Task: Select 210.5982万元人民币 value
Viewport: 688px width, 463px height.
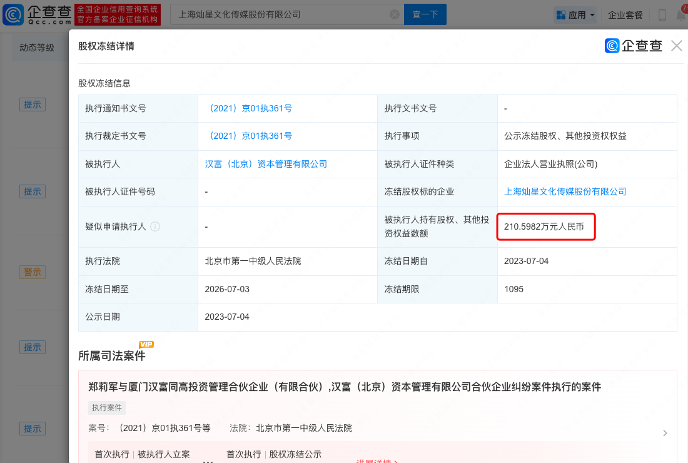Action: [544, 226]
